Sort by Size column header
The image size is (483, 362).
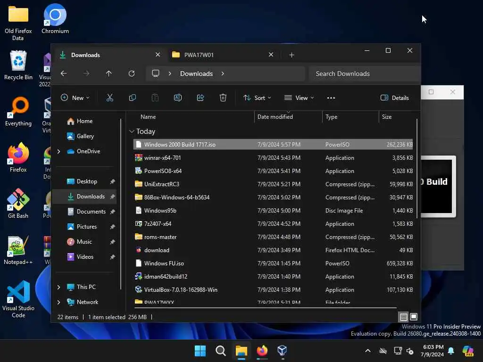point(387,117)
